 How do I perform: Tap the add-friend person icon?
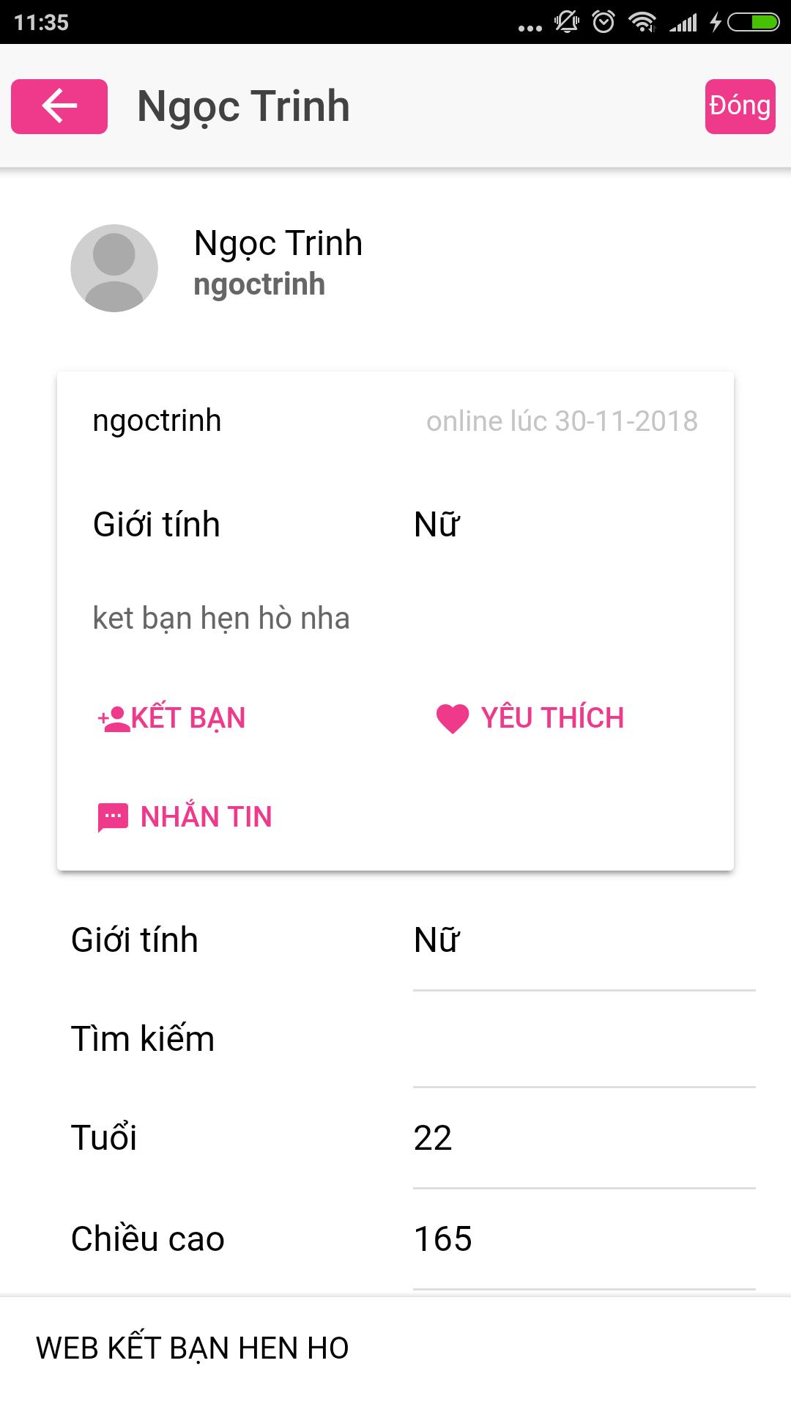pos(113,719)
